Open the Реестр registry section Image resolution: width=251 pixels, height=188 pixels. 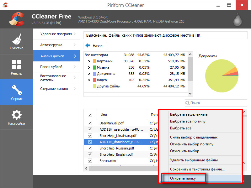pyautogui.click(x=17, y=67)
